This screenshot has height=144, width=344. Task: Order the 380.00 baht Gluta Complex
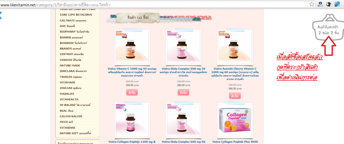(x=183, y=93)
